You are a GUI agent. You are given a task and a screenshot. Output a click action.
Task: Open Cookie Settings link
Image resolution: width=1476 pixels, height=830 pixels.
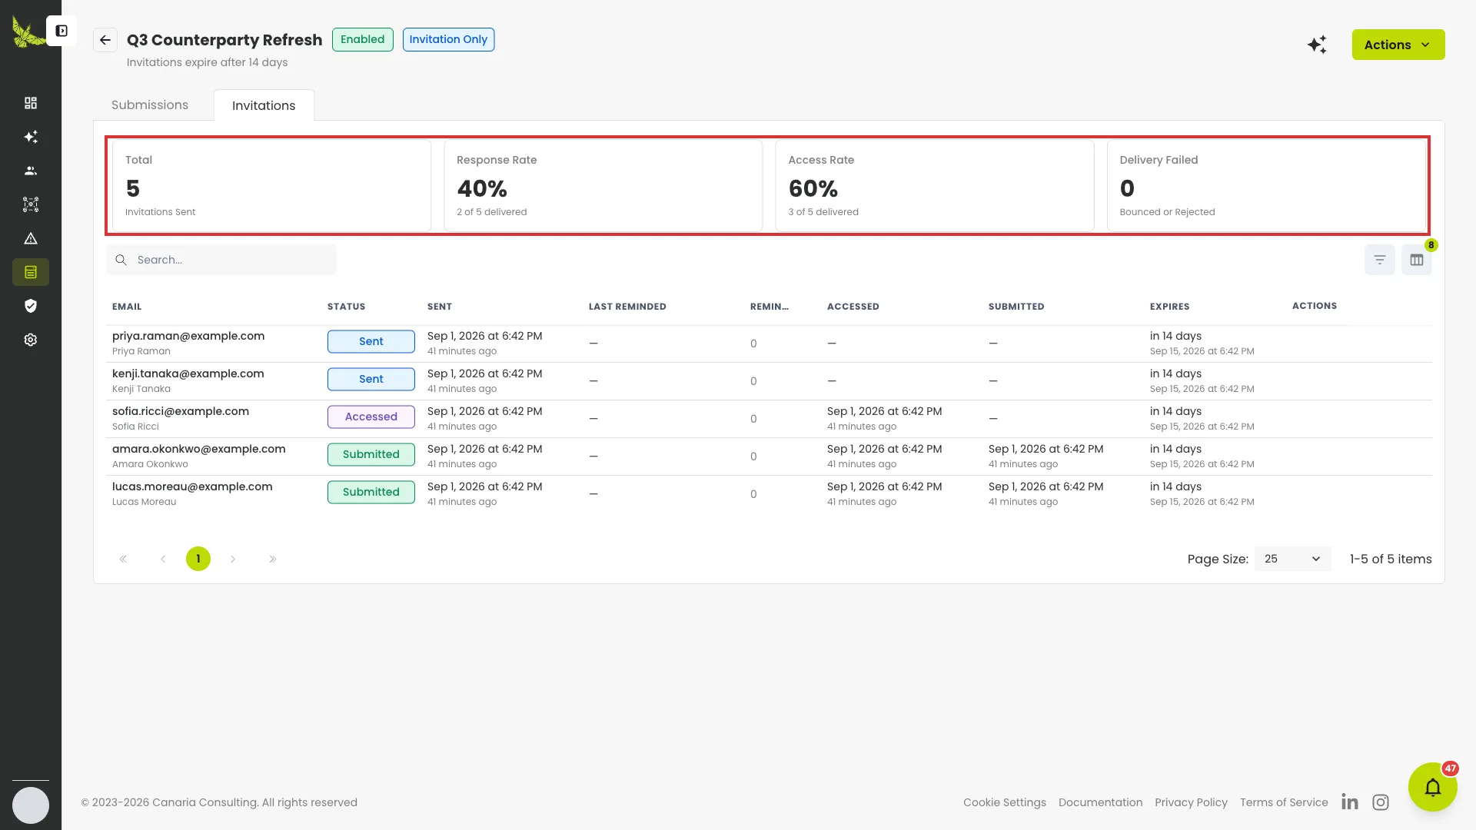[1005, 802]
